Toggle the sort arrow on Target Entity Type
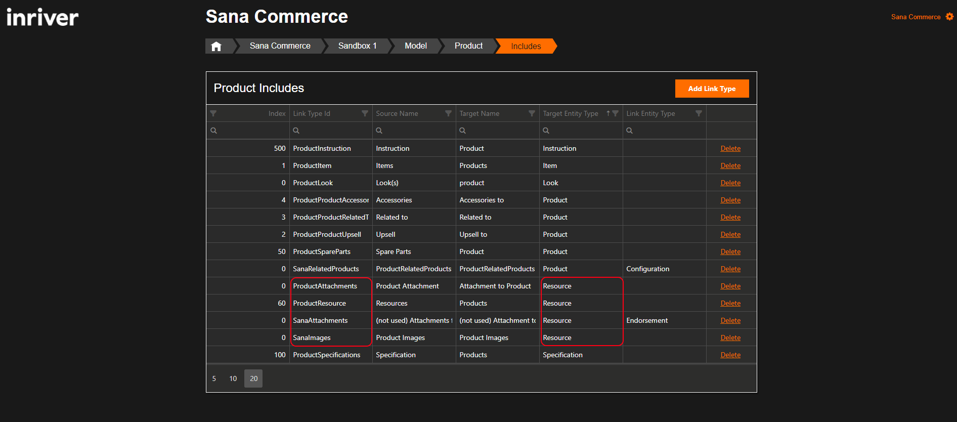Image resolution: width=957 pixels, height=422 pixels. pyautogui.click(x=608, y=113)
